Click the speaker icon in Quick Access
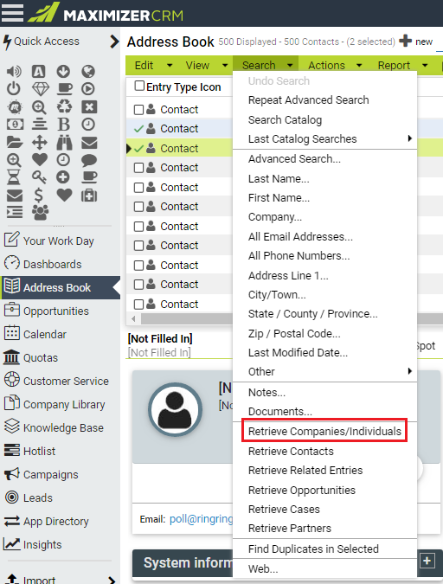Screen dimensions: 443x584 14,71
